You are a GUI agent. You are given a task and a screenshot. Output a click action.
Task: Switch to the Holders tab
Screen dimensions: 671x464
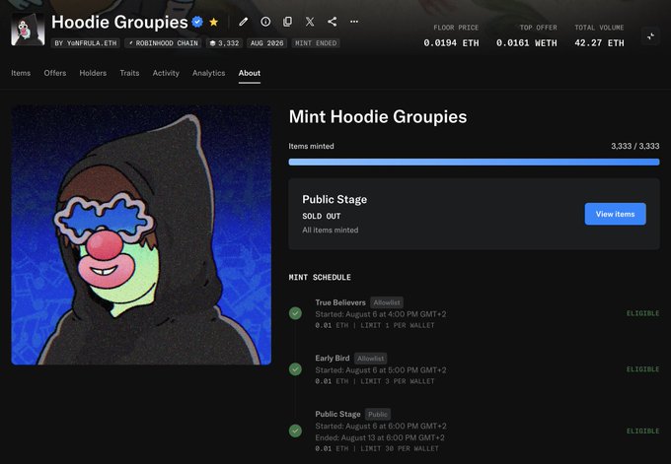[x=93, y=73]
